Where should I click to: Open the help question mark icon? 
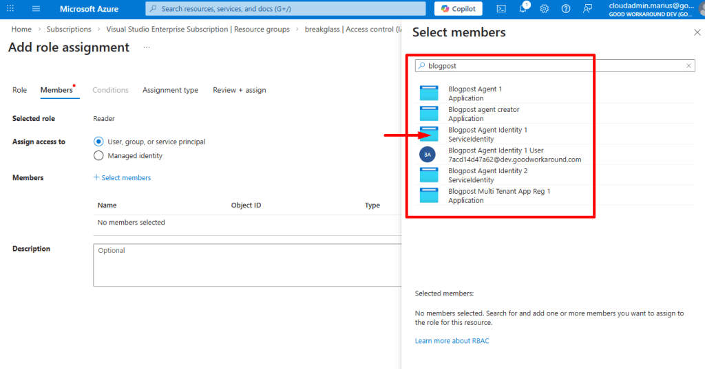(x=566, y=9)
